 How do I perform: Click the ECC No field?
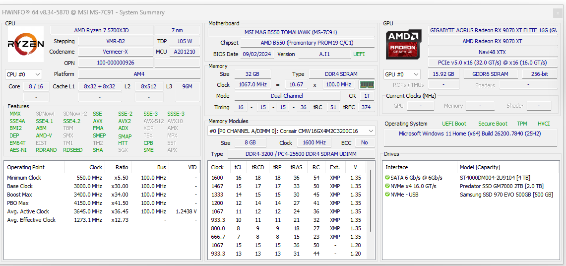[x=365, y=142]
